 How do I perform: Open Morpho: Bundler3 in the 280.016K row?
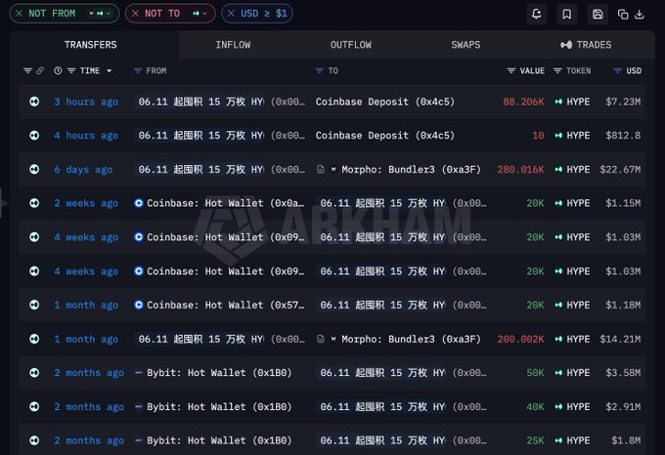(x=411, y=169)
